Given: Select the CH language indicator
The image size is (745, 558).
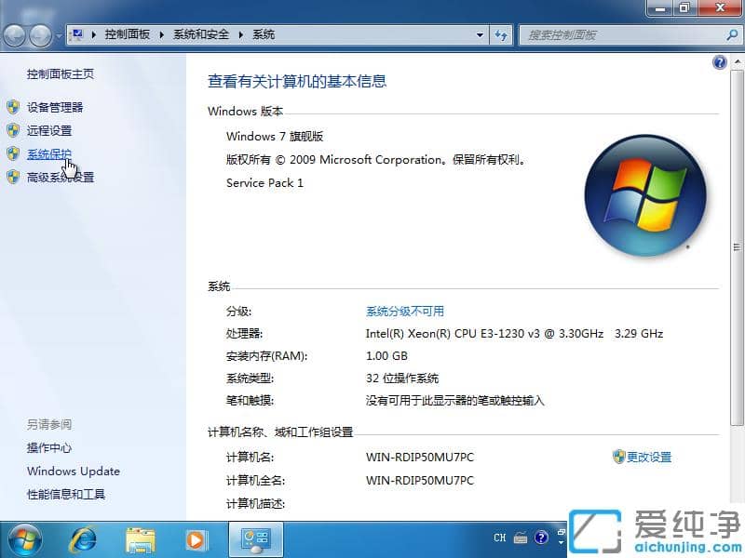Looking at the screenshot, I should (x=499, y=537).
